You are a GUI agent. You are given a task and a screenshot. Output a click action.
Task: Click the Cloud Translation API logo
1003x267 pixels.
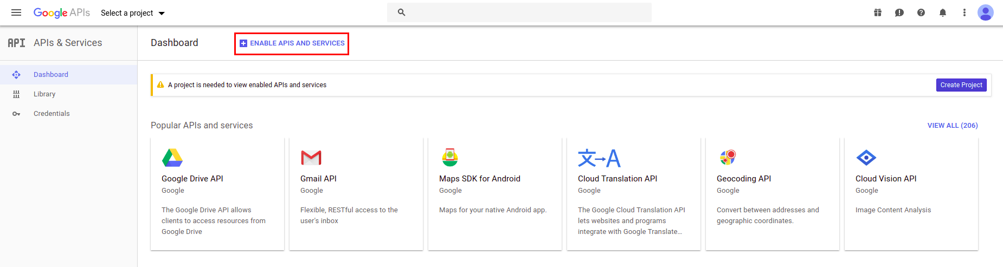point(599,158)
